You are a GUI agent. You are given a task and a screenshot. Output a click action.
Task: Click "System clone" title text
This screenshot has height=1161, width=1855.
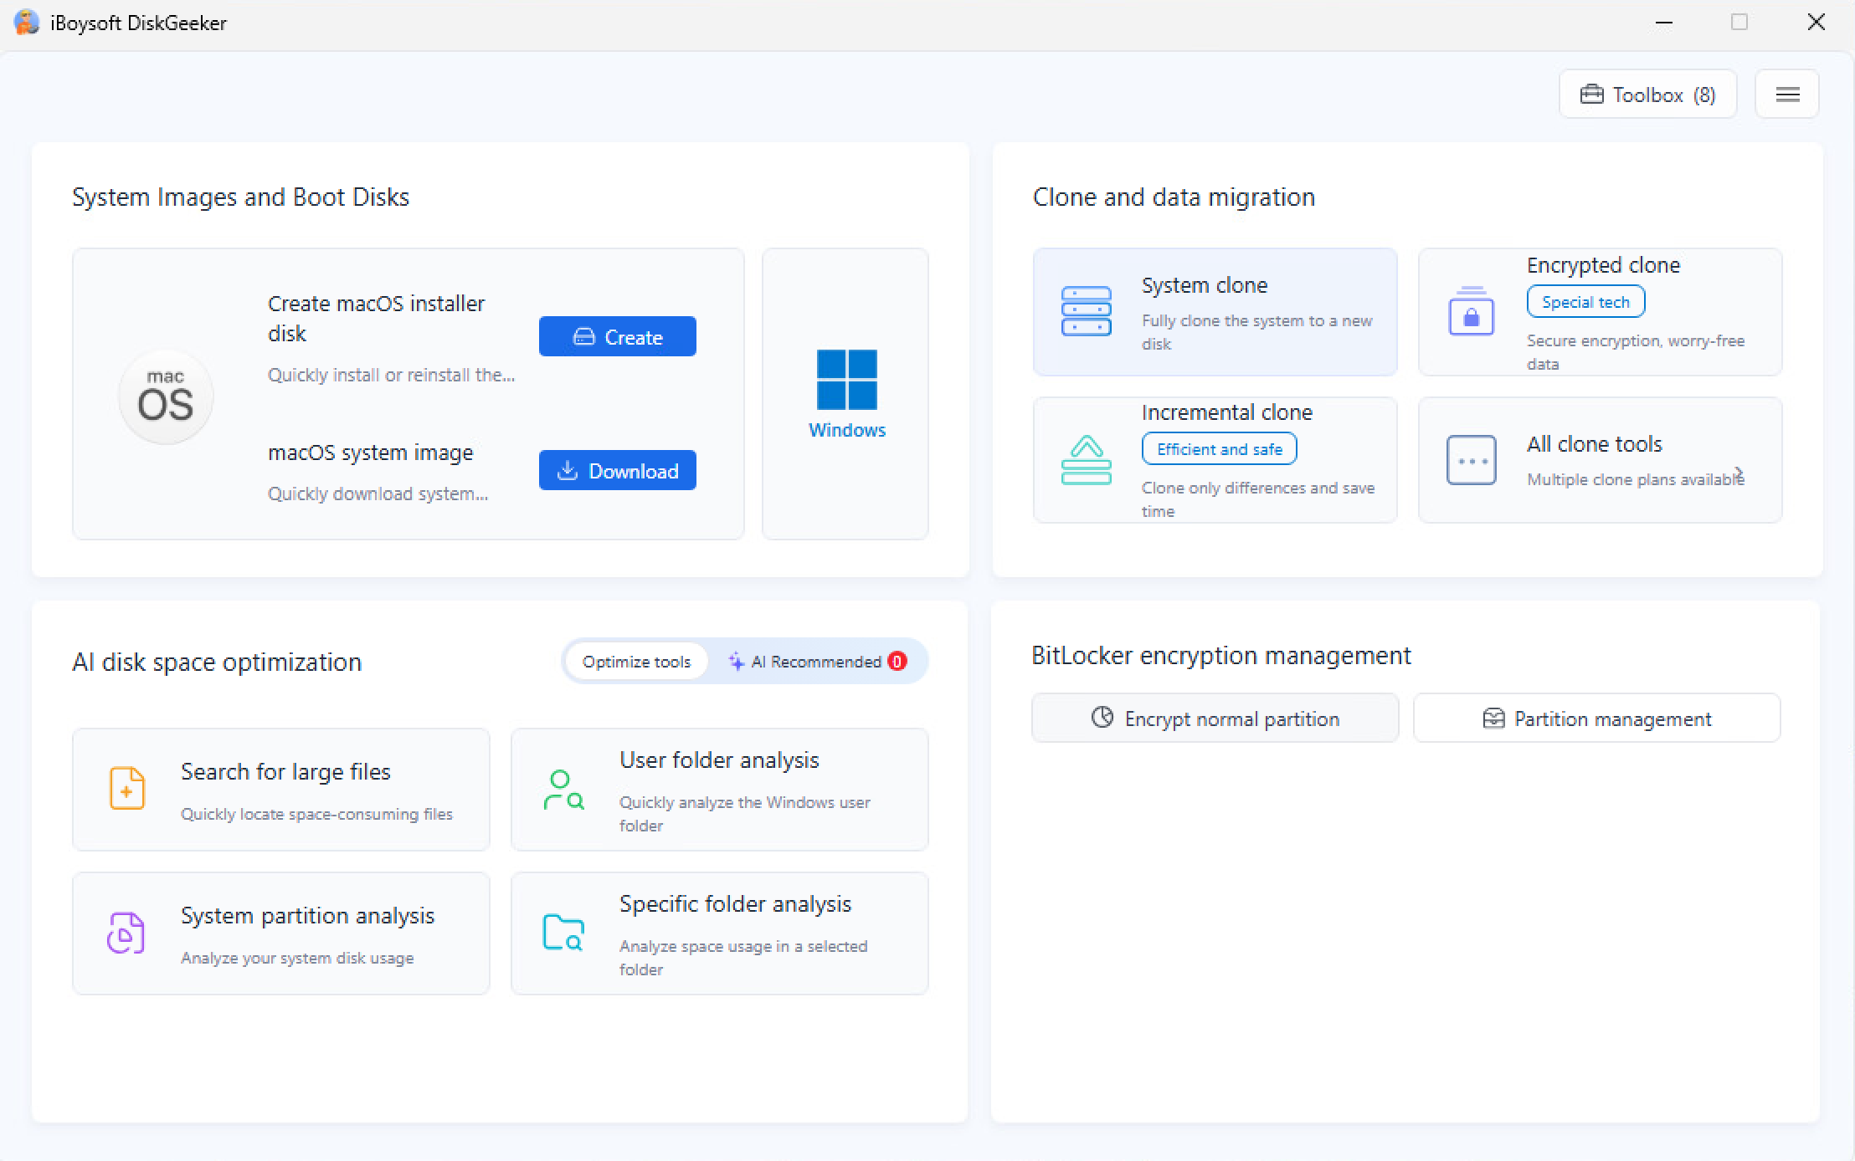(x=1205, y=285)
